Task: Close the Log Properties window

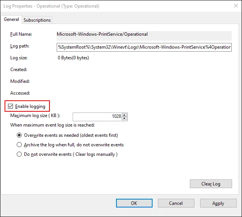Action: coord(236,6)
